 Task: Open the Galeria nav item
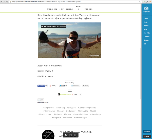69,9
